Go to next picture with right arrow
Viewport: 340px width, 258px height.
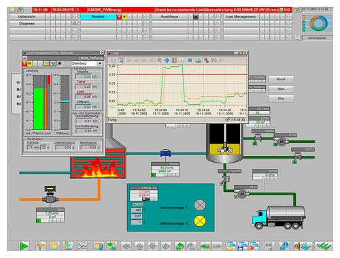(166, 246)
